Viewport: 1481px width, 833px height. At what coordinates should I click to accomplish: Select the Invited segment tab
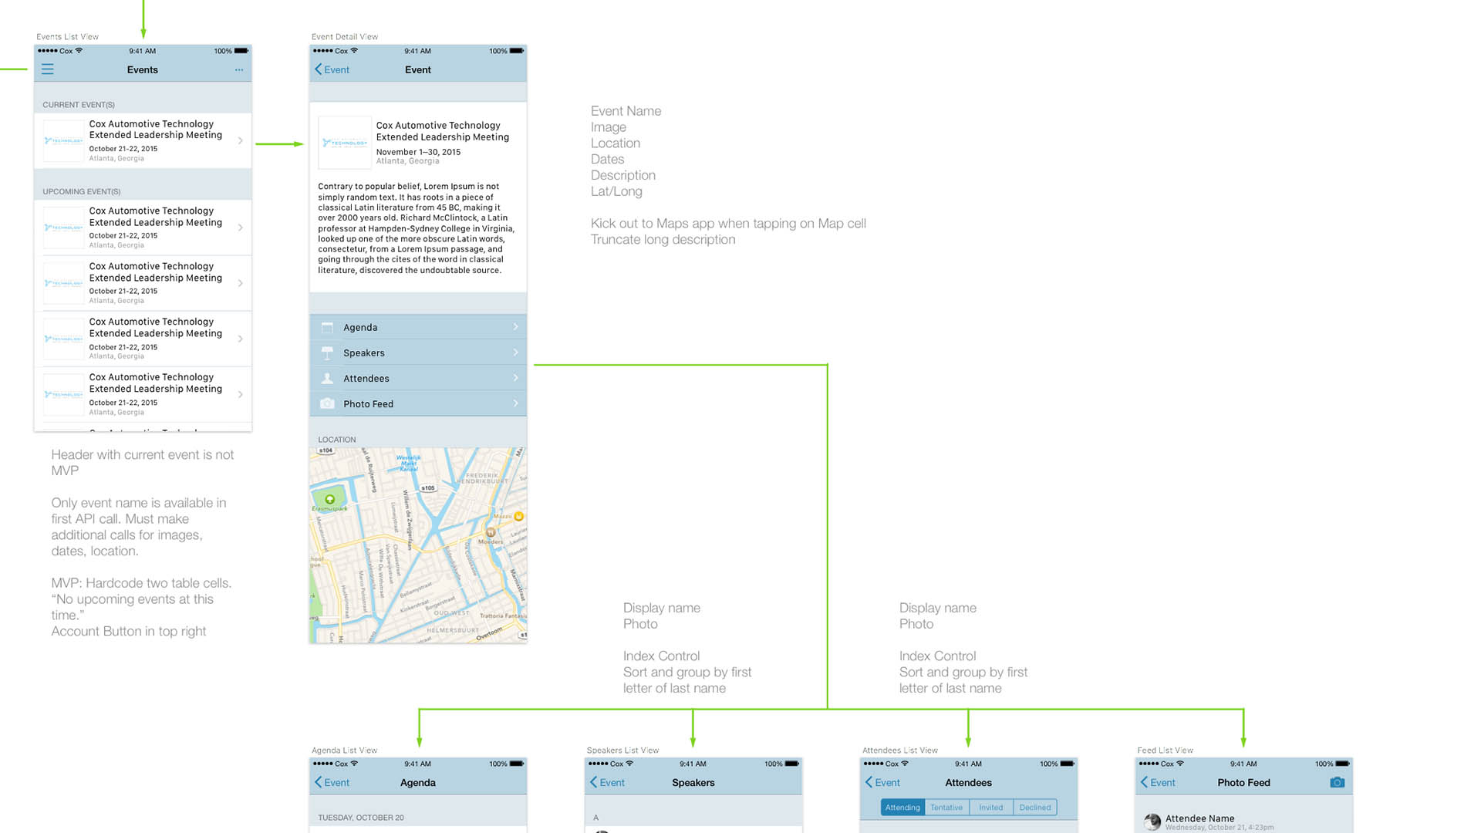click(x=991, y=808)
